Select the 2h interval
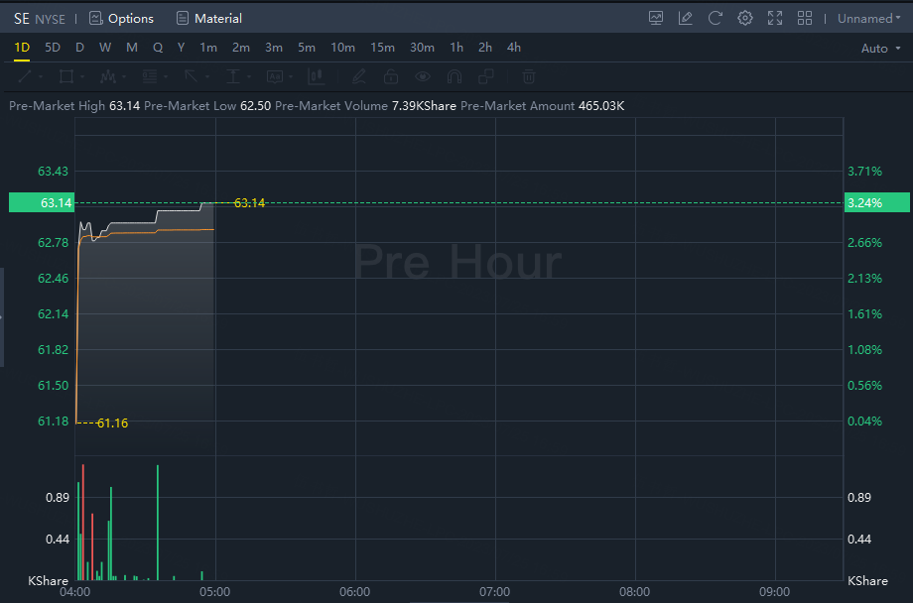Screen dimensions: 913x603 pos(485,48)
